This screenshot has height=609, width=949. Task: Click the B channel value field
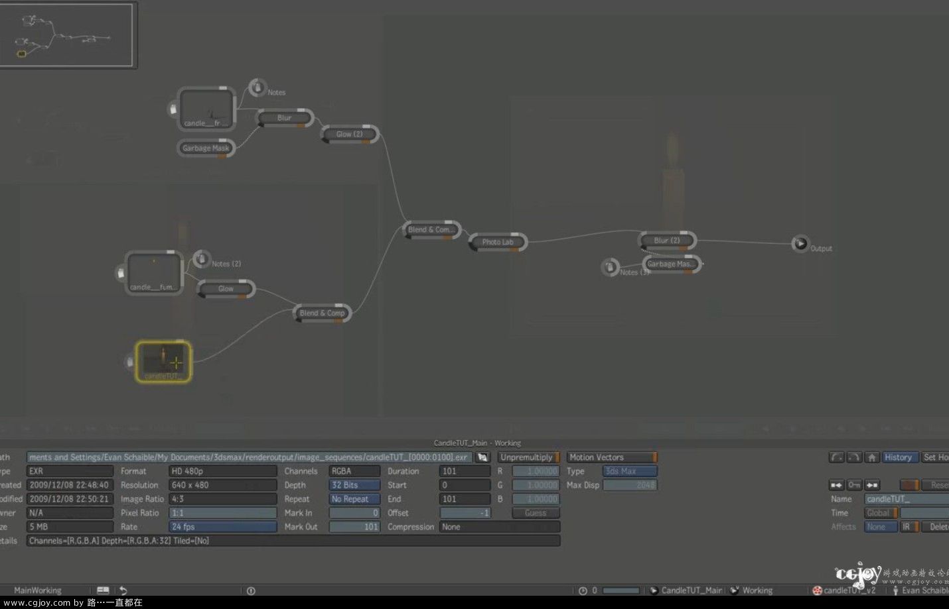(536, 499)
